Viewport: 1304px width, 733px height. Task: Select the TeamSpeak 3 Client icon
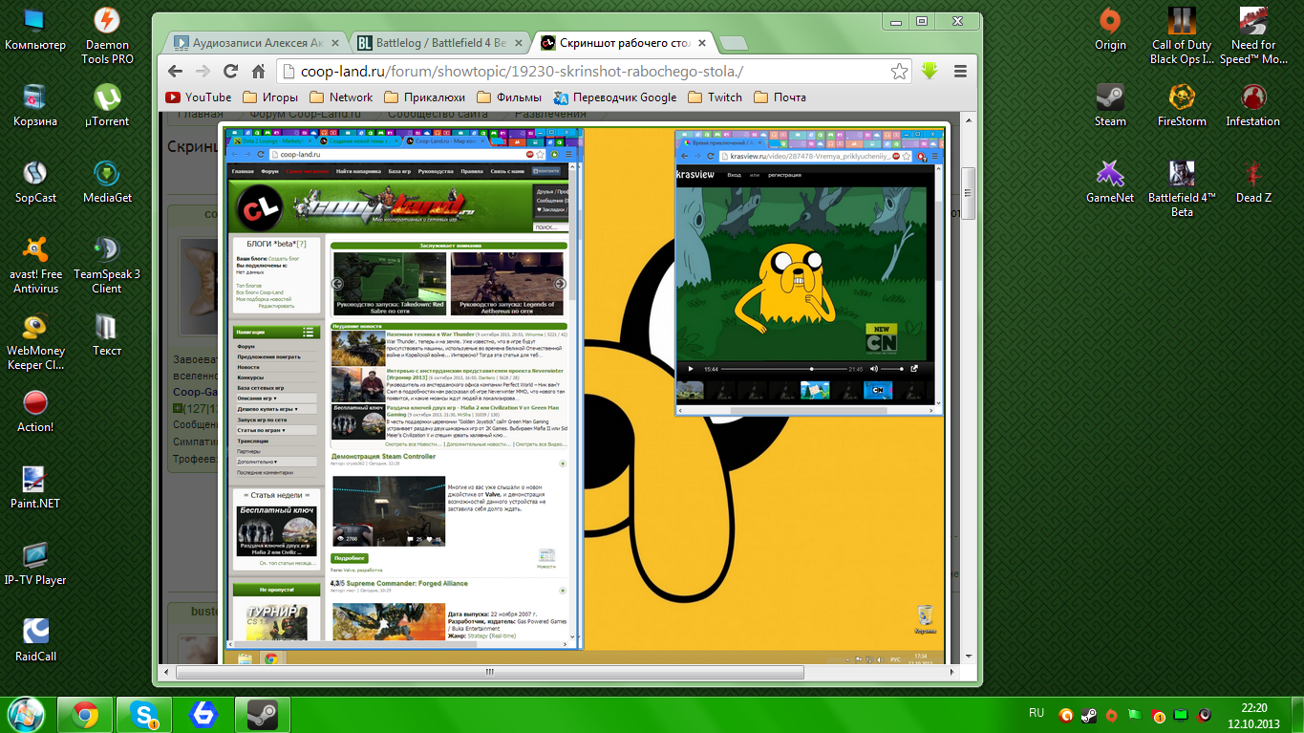click(107, 266)
